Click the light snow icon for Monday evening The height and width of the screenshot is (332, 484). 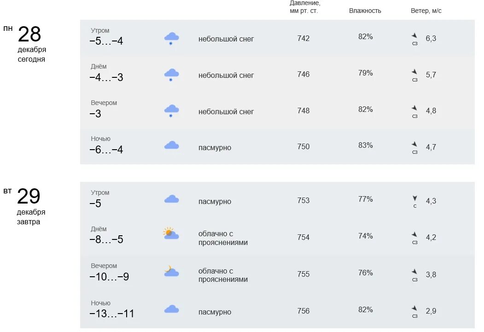pos(171,111)
